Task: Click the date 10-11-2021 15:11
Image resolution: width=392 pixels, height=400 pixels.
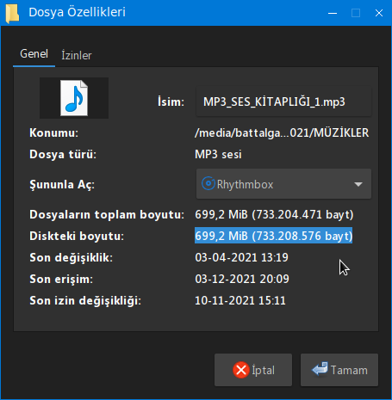Action: (x=240, y=301)
